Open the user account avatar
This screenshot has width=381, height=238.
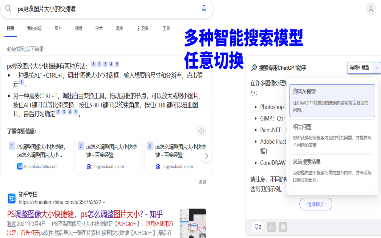[x=371, y=9]
